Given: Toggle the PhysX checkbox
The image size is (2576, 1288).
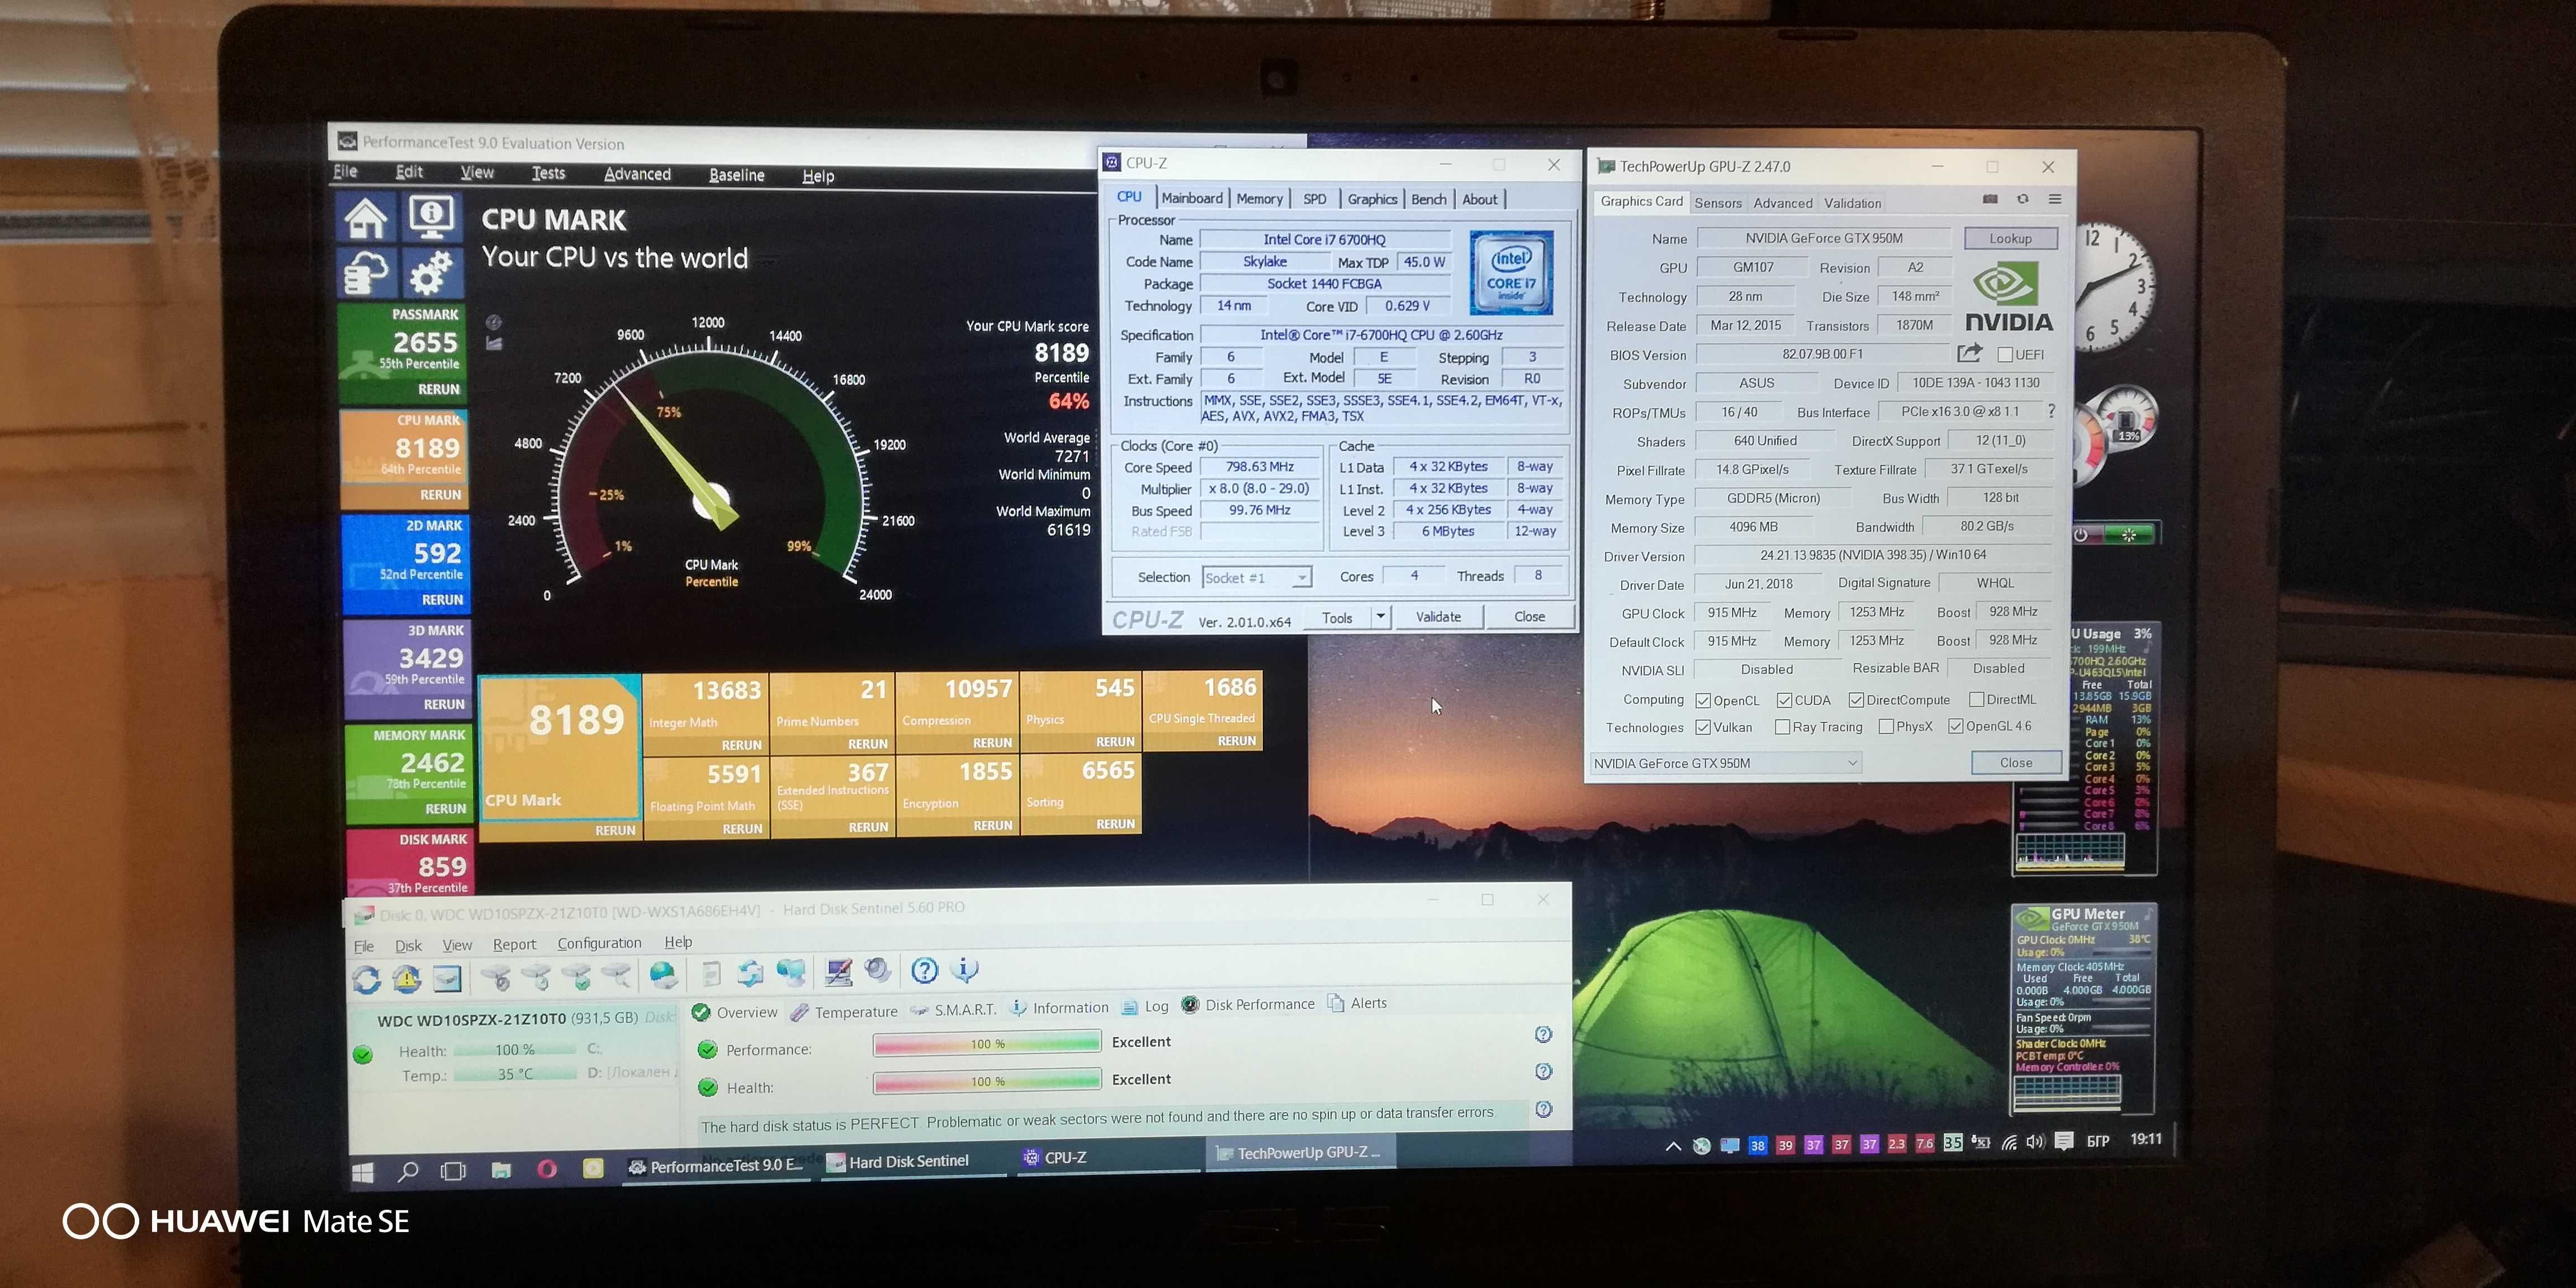Looking at the screenshot, I should pos(1886,726).
